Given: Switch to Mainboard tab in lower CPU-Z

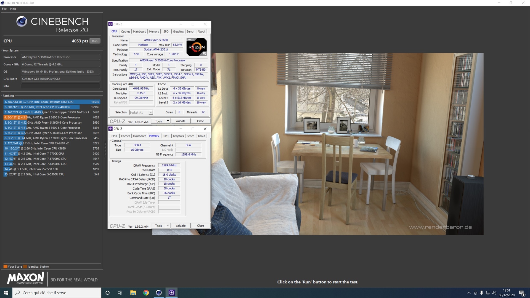Looking at the screenshot, I should tap(140, 136).
